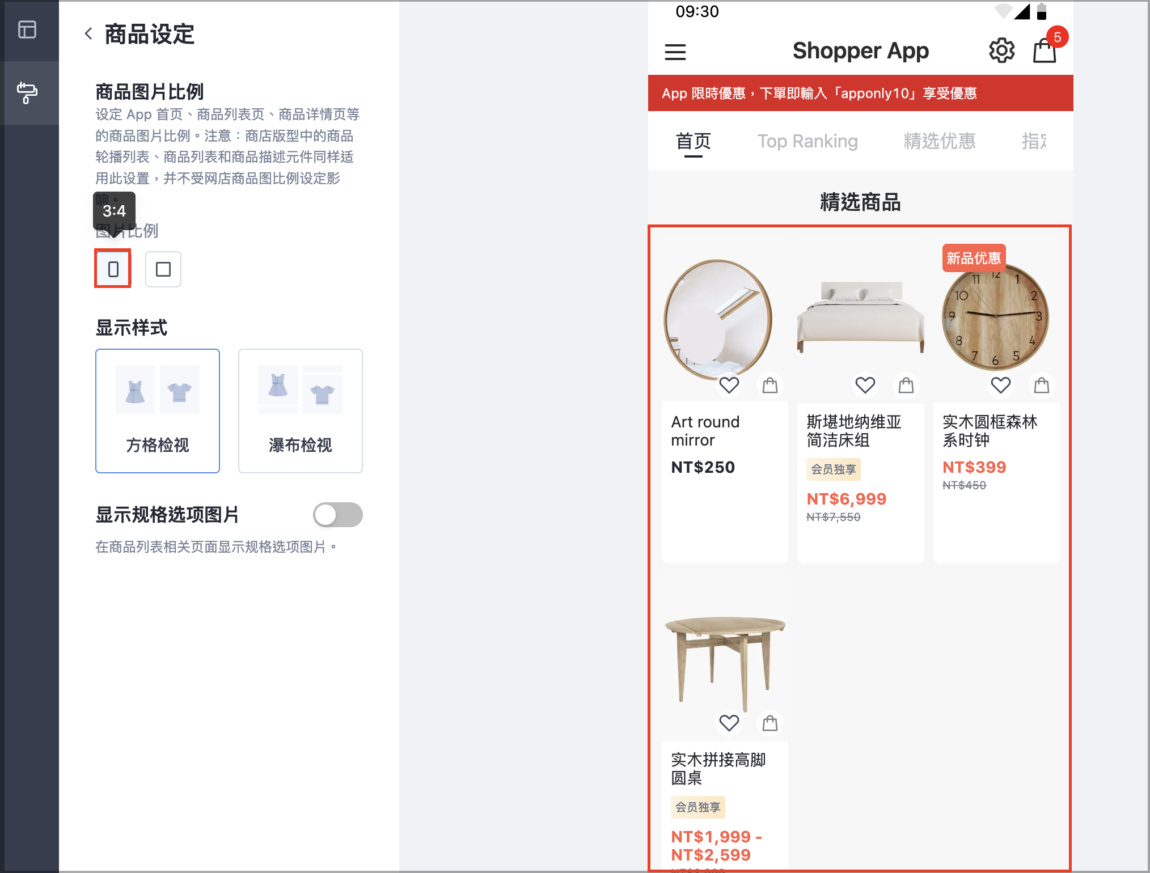Select the square image ratio
This screenshot has height=873, width=1150.
point(163,269)
